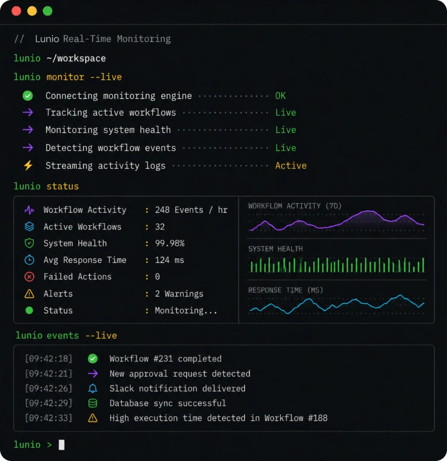
Task: Click the lightning bolt icon beside Streaming activity logs
Action: (x=28, y=166)
